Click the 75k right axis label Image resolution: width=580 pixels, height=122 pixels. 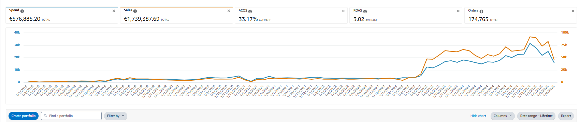(x=564, y=45)
